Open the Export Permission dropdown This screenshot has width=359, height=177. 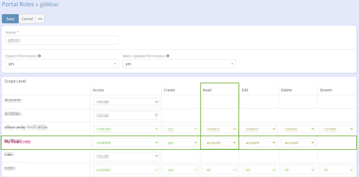click(x=62, y=64)
